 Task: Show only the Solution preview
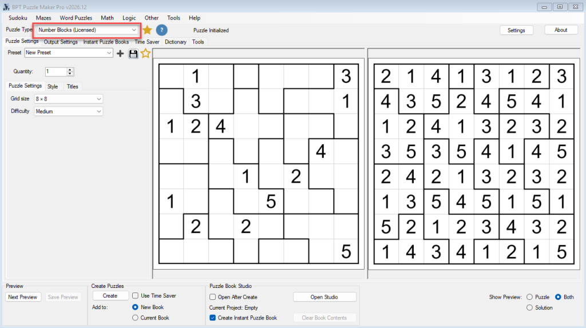529,307
